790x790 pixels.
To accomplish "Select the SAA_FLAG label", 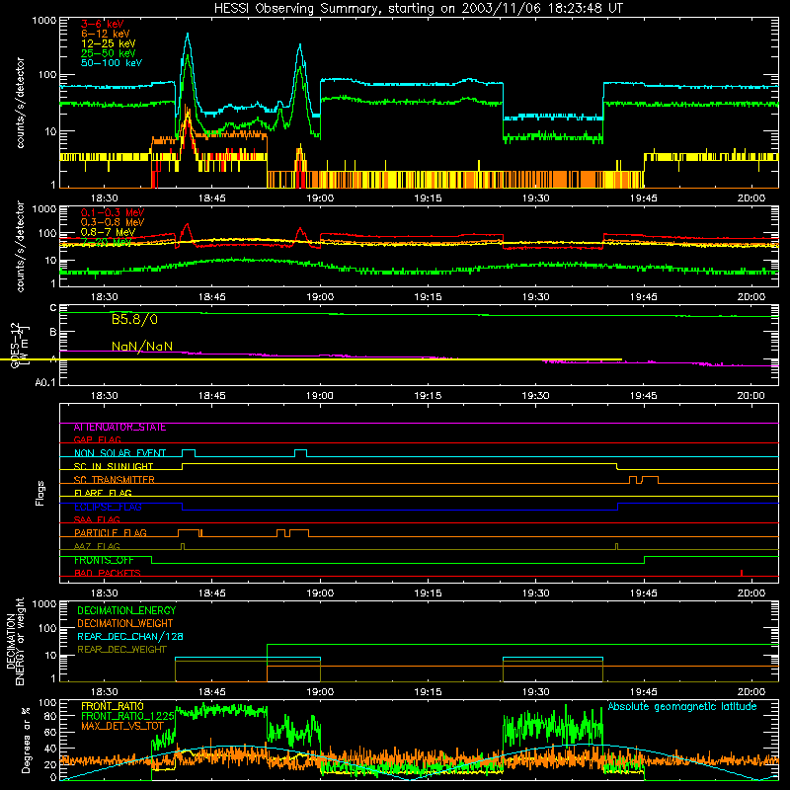I will [97, 519].
